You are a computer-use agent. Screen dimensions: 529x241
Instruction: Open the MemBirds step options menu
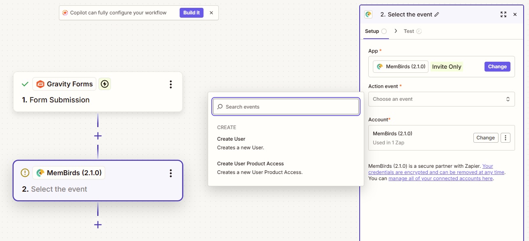click(x=171, y=173)
